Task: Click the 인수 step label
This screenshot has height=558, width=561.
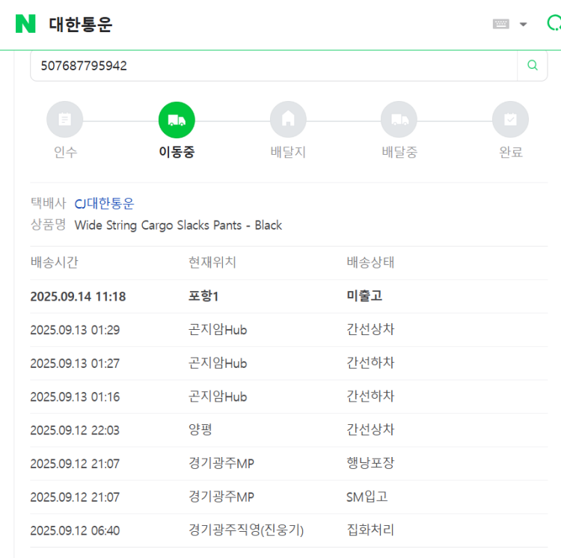Action: [65, 152]
